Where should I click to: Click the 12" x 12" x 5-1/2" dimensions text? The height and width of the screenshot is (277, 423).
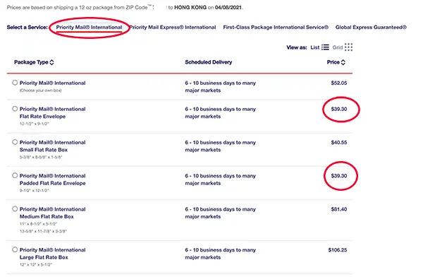[x=36, y=264]
